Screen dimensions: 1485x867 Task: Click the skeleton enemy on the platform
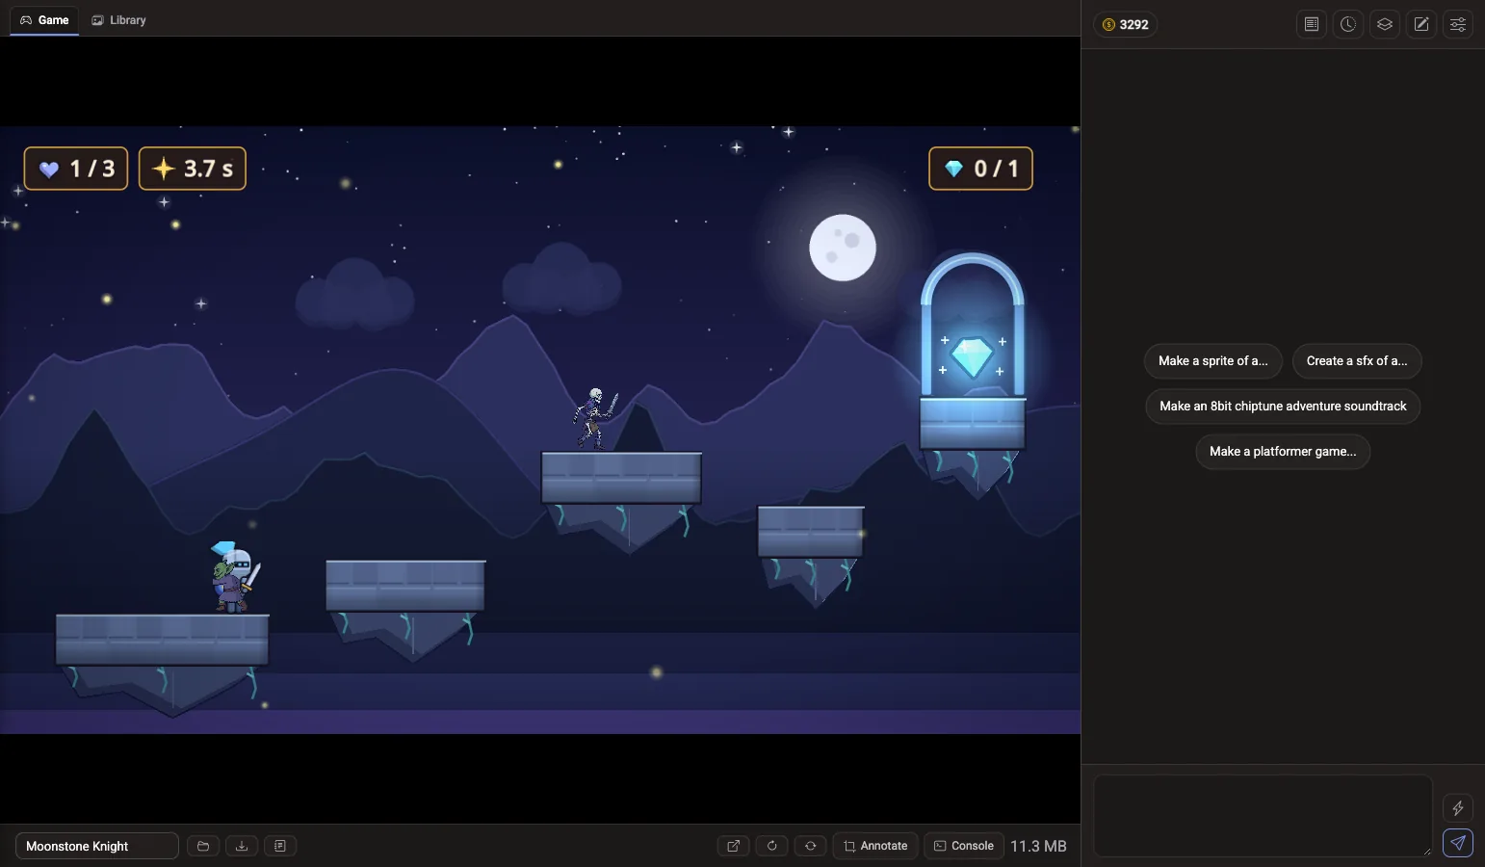(595, 418)
